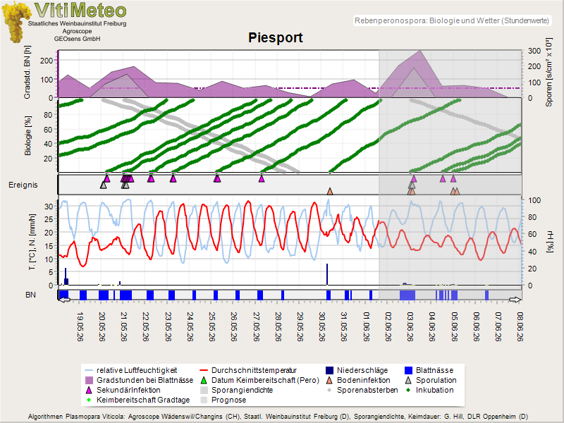Select the secondary infection marker on 25.05.26
Screen dimensions: 564x423
coord(217,178)
